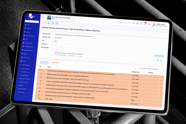Click the blue share/export icon
The height and width of the screenshot is (124, 186).
53,23
